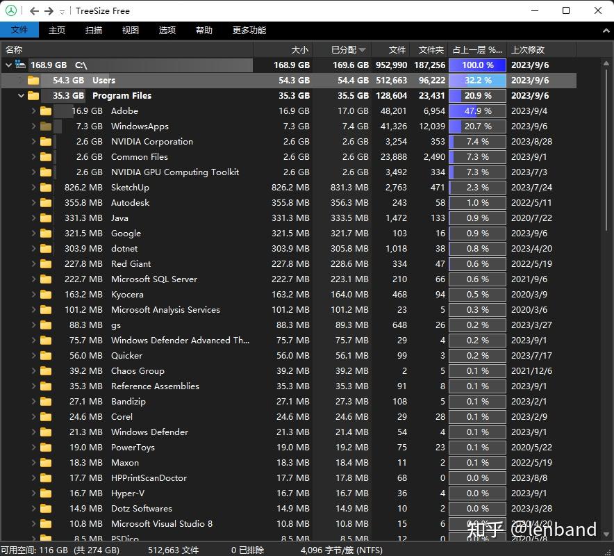Select the NVIDIA GPU Computing Toolkit row
Image resolution: width=614 pixels, height=556 pixels.
(289, 172)
